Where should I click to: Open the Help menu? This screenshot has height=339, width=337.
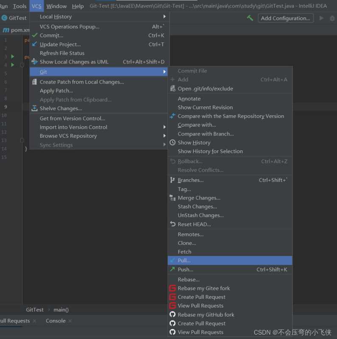click(x=78, y=6)
